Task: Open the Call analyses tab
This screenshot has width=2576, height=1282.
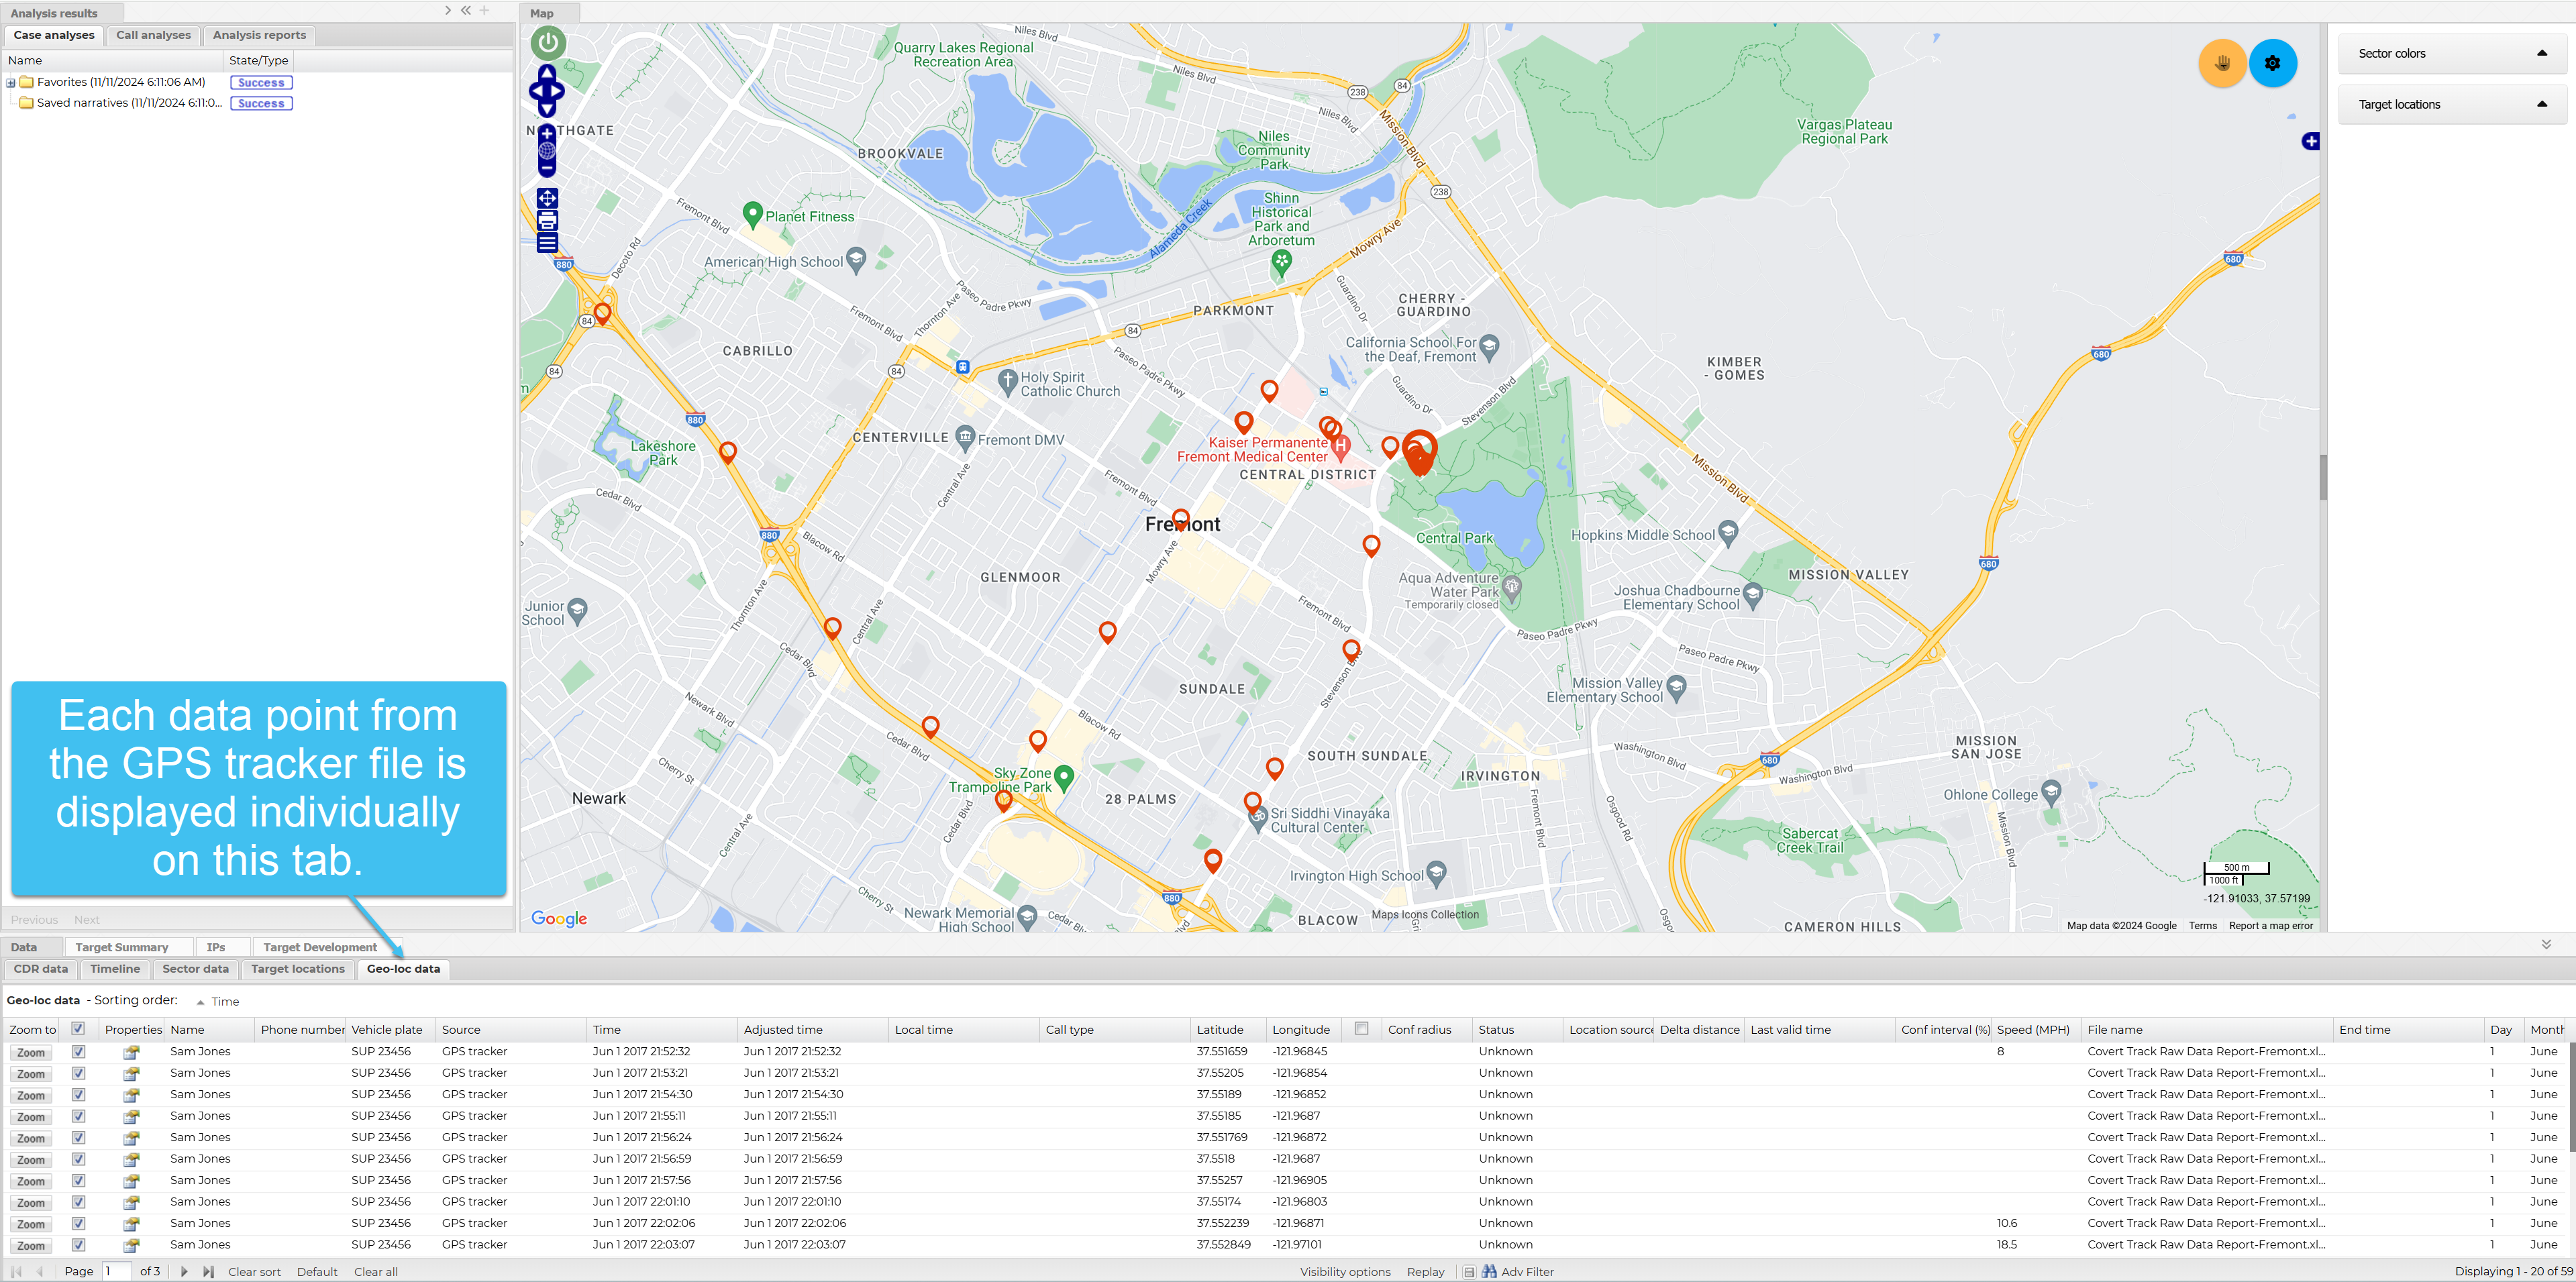Action: click(153, 35)
